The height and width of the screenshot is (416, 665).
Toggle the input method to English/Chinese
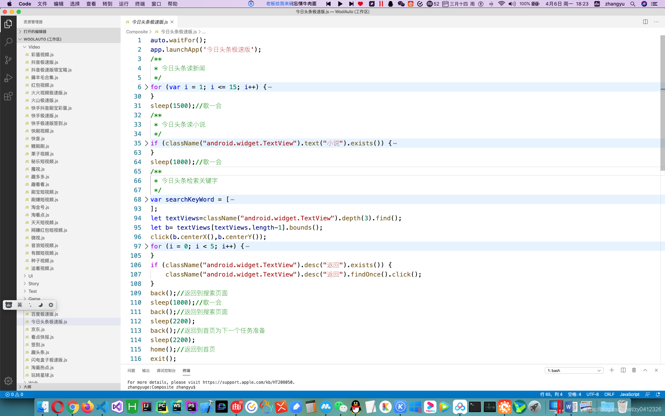(20, 305)
